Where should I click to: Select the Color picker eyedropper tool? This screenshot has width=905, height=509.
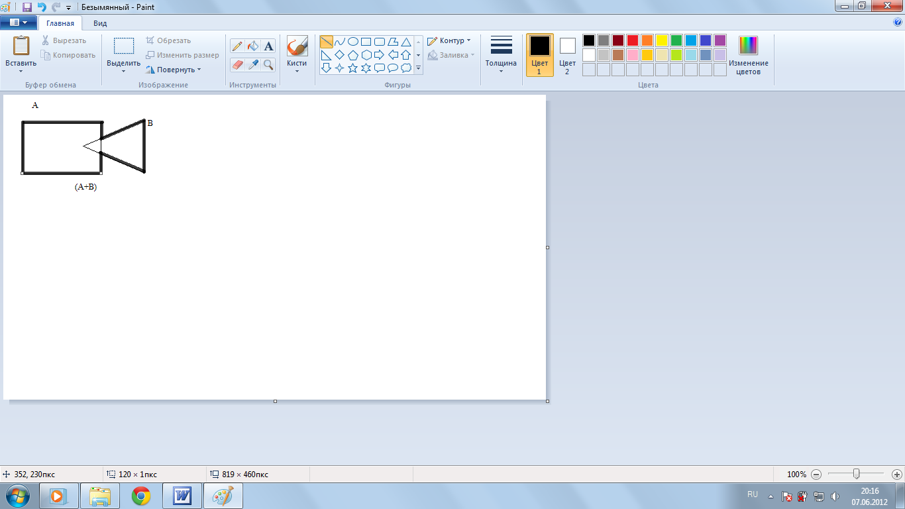tap(252, 64)
